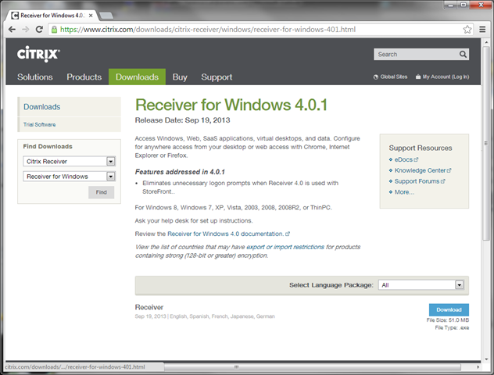Image resolution: width=494 pixels, height=375 pixels.
Task: Click the Receiver download item title
Action: [149, 307]
